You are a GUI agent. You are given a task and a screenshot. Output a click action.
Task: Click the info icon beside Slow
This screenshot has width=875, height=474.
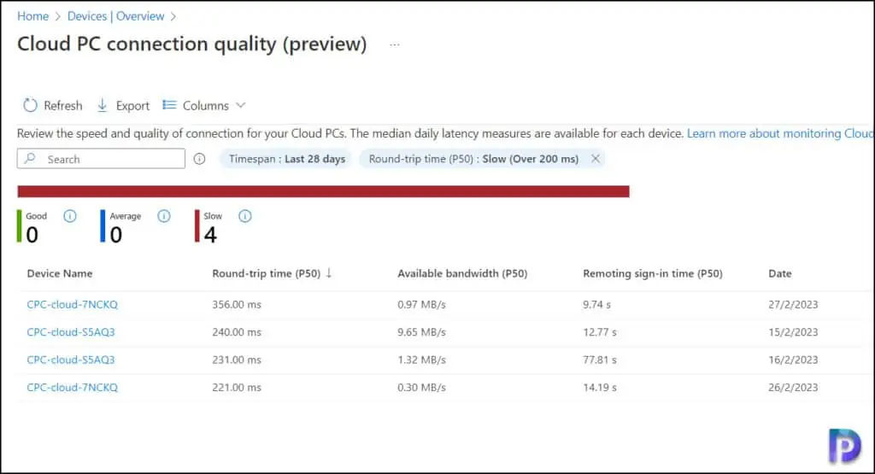[x=245, y=216]
